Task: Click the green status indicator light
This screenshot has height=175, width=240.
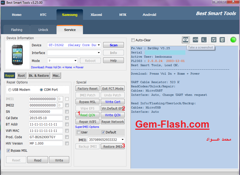Action: [x=233, y=40]
